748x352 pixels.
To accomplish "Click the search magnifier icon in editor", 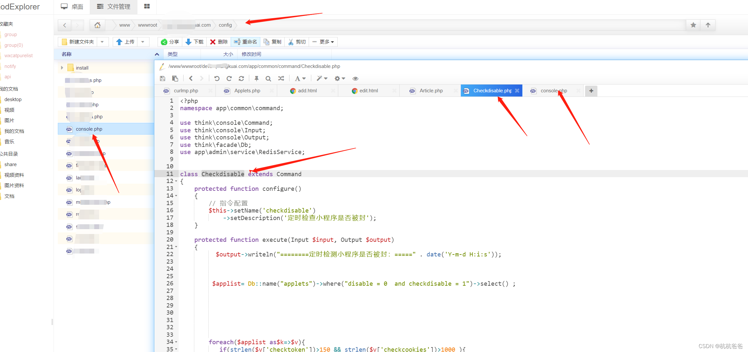I will point(268,78).
